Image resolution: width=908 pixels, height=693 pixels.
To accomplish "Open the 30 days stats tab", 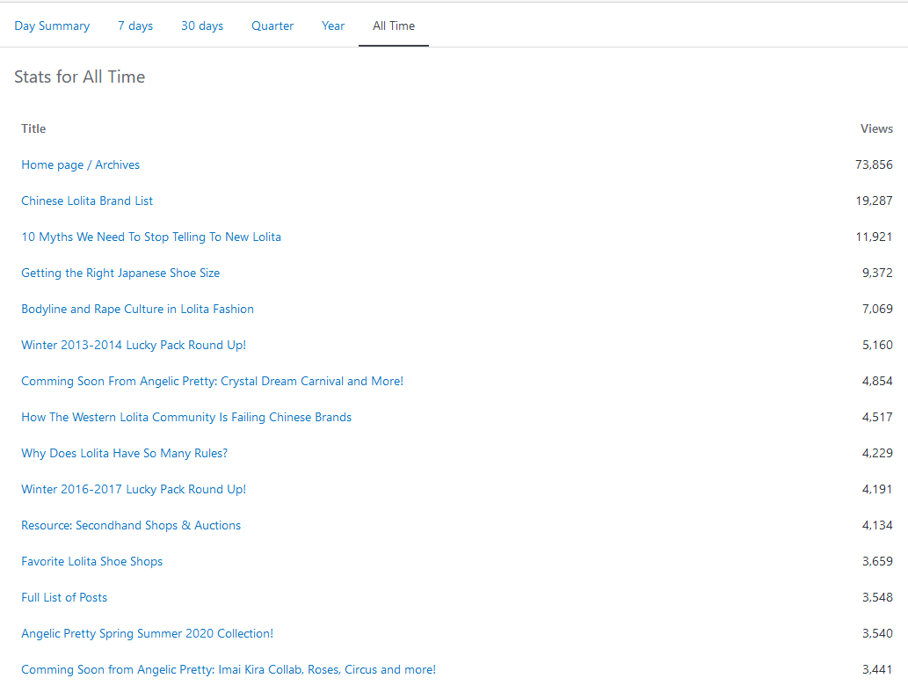I will tap(202, 26).
